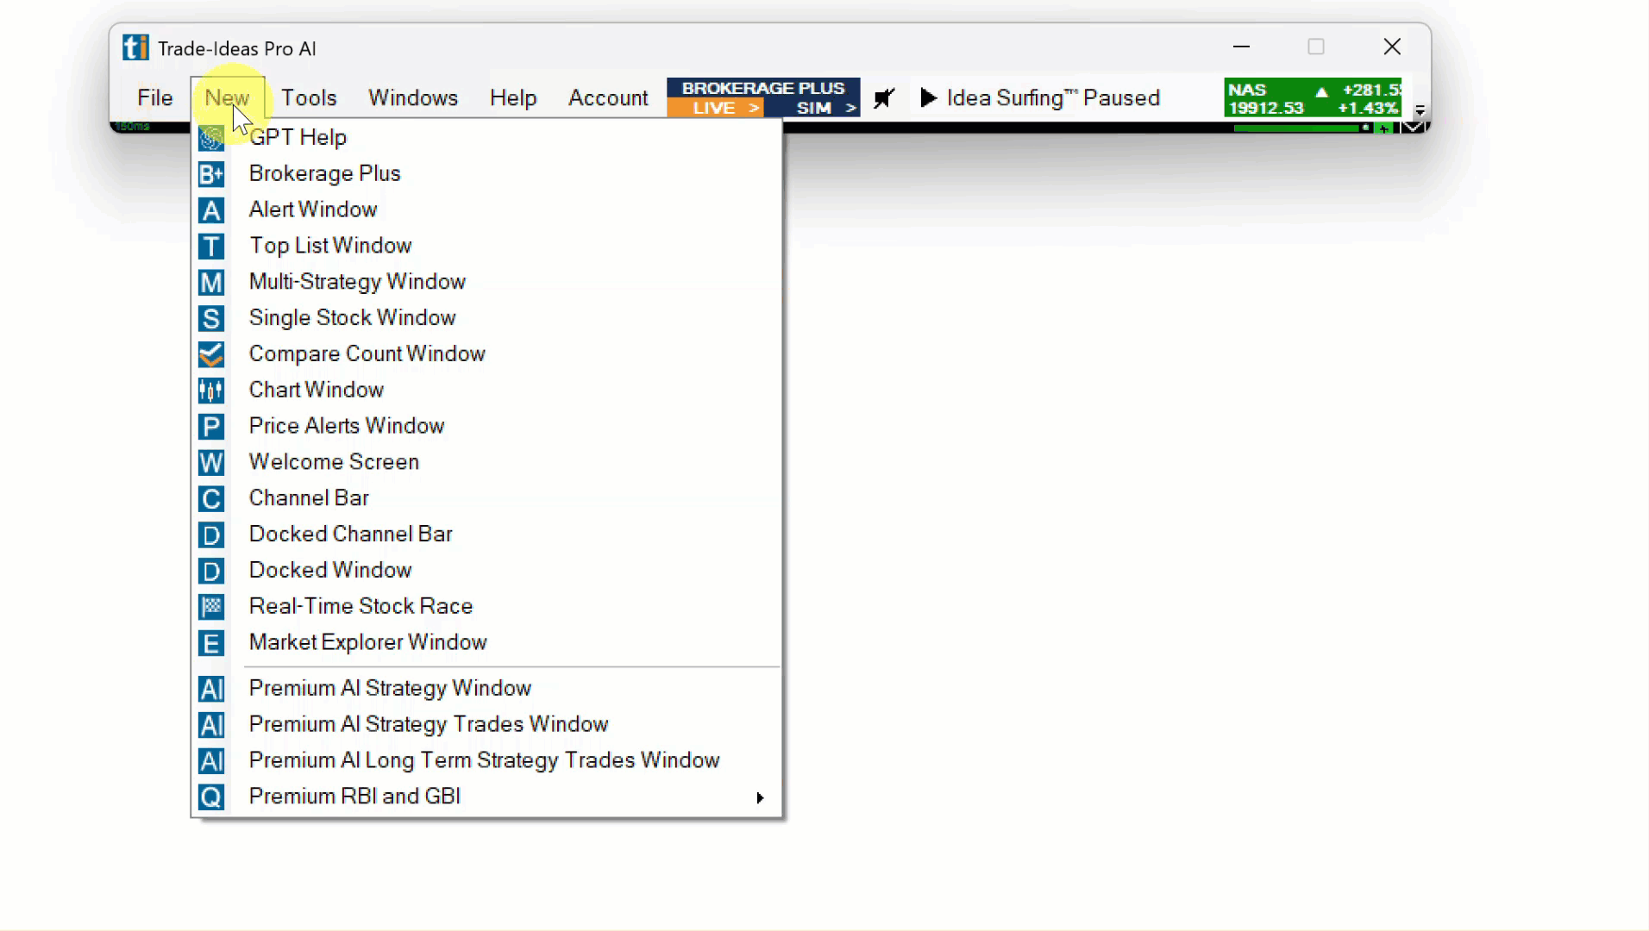The width and height of the screenshot is (1649, 931).
Task: Close the New menu
Action: click(227, 98)
